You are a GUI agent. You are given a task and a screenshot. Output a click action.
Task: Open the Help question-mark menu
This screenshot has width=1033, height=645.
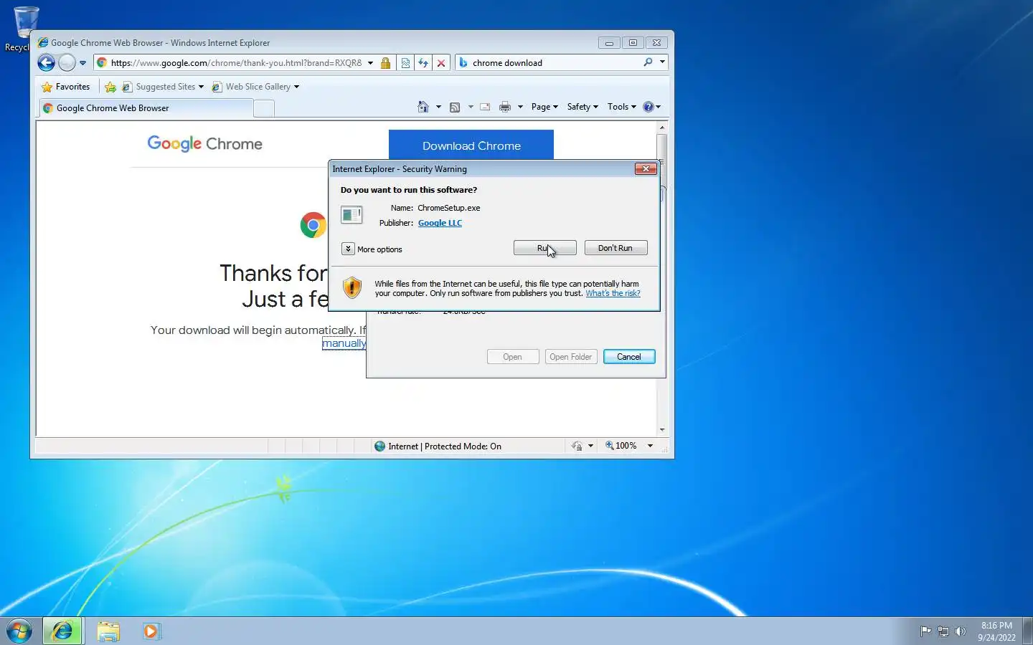tap(651, 107)
